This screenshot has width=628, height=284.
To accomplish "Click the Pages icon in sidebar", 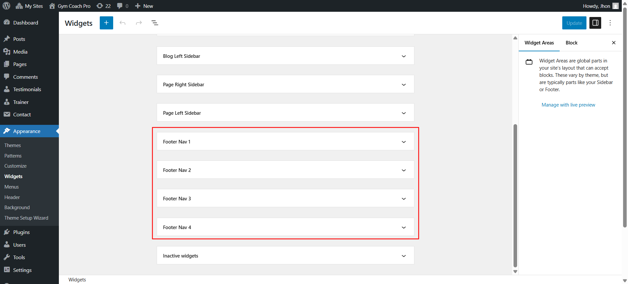I will click(x=7, y=64).
